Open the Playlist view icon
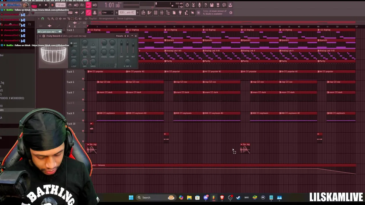Screen dimensions: 365x205 [143, 13]
